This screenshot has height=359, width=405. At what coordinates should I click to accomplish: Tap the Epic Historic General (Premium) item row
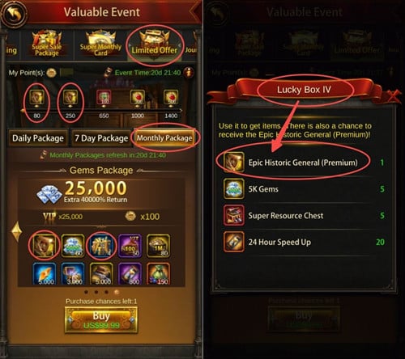coord(304,163)
